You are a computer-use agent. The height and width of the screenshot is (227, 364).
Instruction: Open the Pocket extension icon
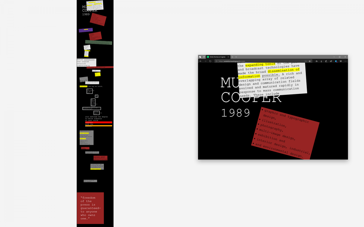(x=341, y=61)
